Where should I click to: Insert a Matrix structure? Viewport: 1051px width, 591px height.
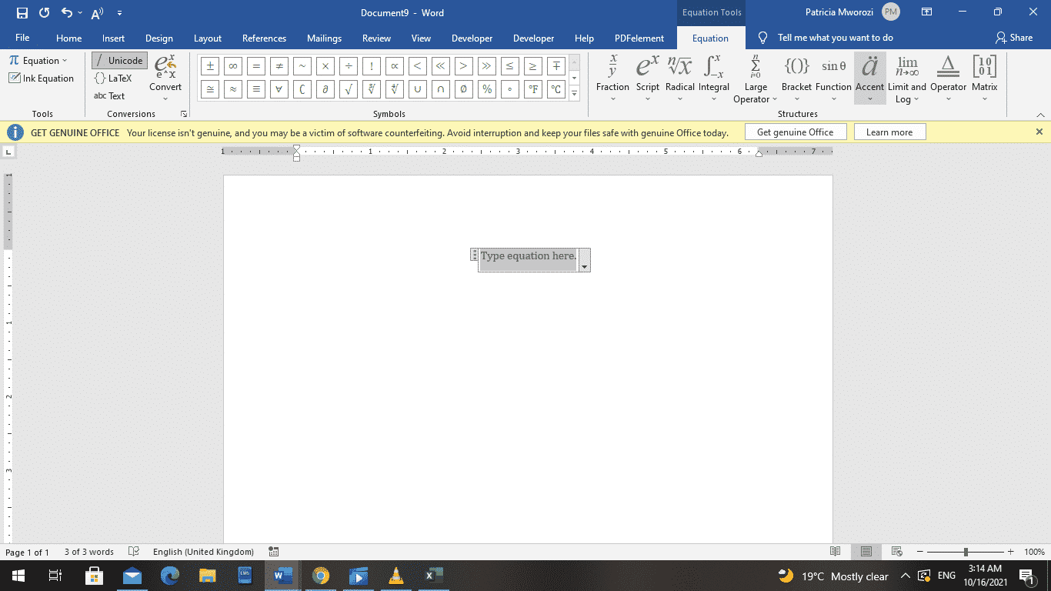(985, 77)
